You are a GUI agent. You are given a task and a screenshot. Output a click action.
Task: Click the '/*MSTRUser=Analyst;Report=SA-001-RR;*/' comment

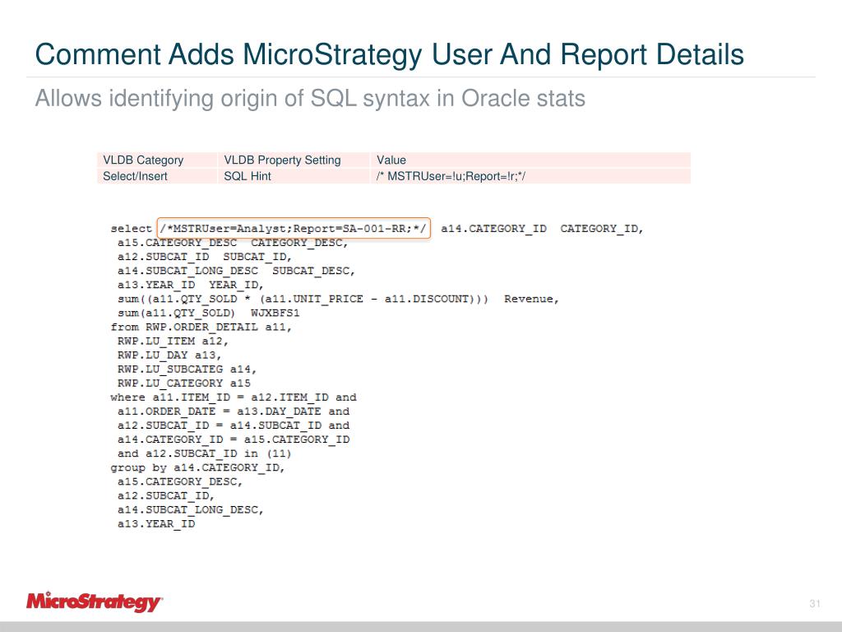(294, 229)
